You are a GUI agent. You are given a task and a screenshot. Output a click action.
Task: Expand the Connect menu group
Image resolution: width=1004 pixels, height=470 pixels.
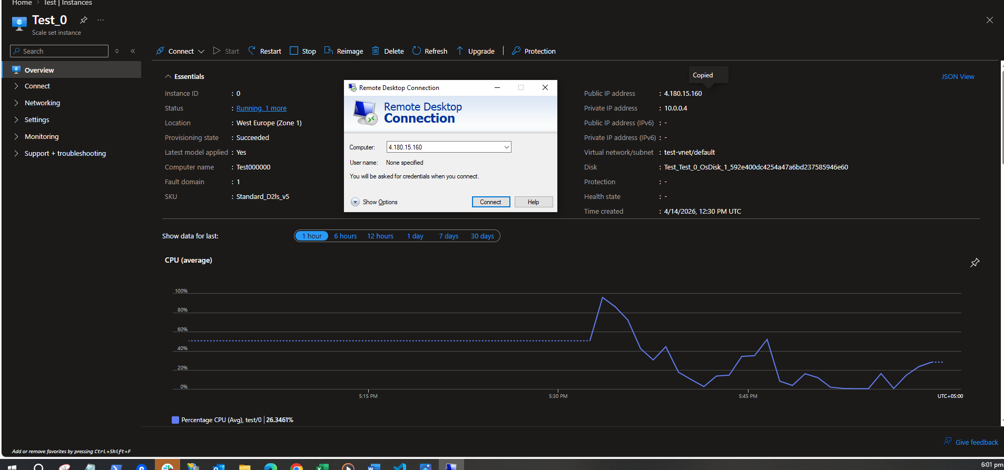[16, 86]
